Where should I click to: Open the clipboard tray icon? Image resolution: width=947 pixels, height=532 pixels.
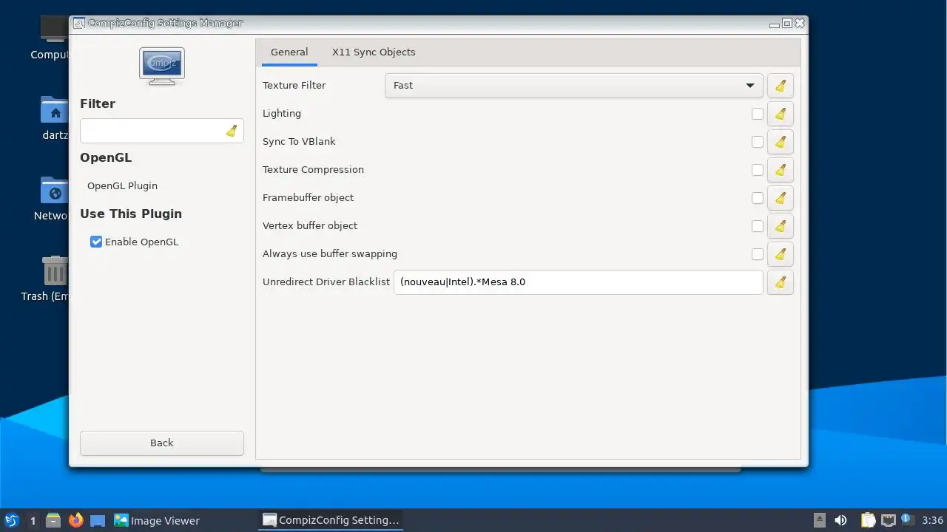click(868, 520)
